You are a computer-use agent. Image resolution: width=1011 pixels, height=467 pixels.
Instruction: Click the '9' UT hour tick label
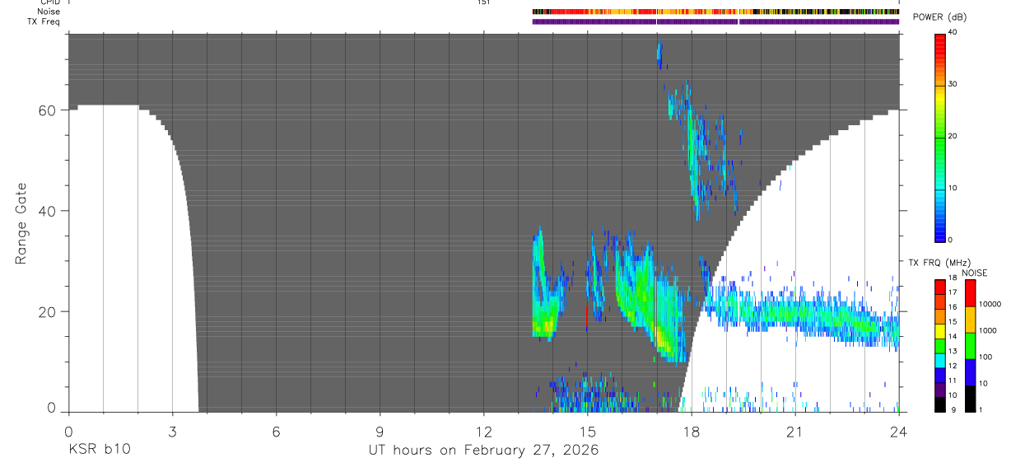380,431
